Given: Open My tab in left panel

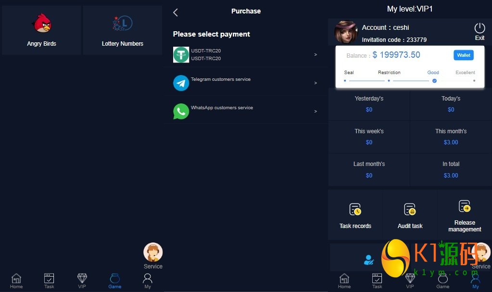Looking at the screenshot, I should (148, 281).
